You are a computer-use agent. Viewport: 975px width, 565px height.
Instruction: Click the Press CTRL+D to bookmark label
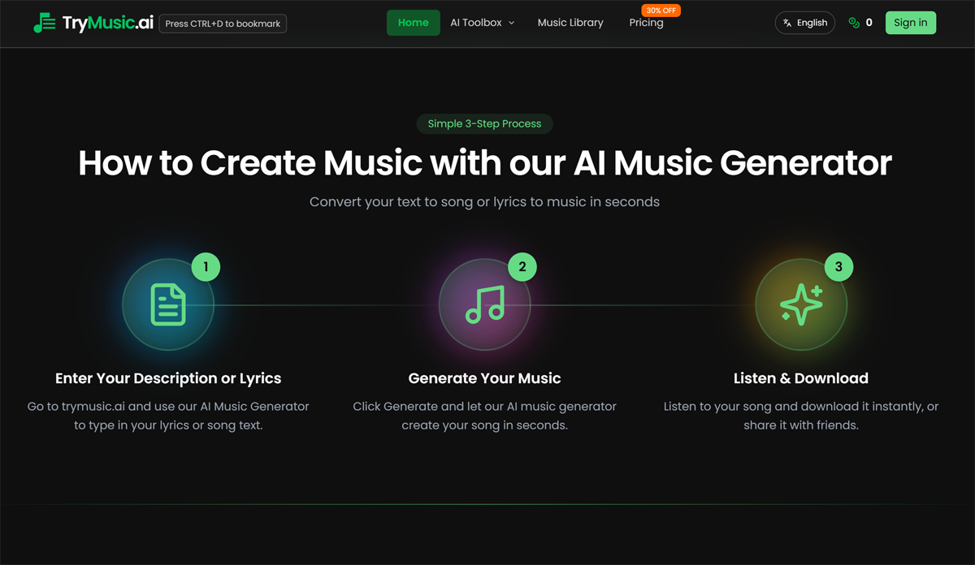click(x=222, y=23)
